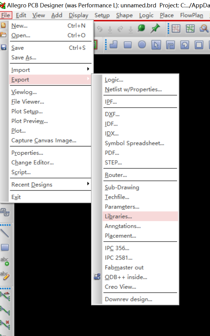Select the rectangle shape add tool

(128, 45)
